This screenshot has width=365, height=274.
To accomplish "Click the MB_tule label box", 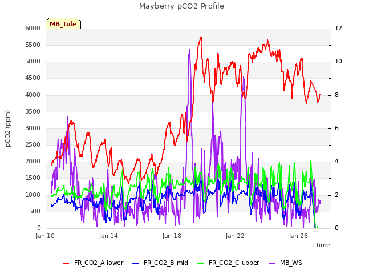I will 63,23.
